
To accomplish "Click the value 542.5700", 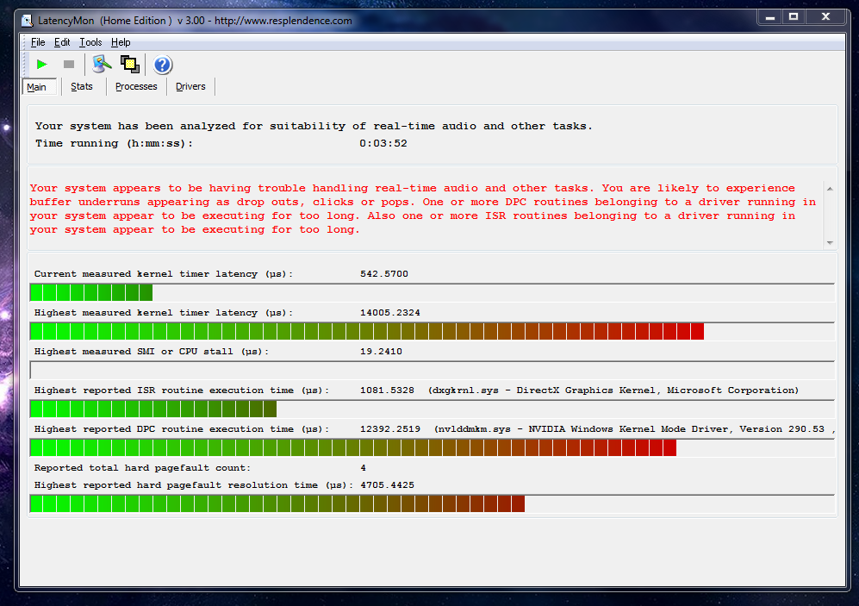I will click(384, 274).
